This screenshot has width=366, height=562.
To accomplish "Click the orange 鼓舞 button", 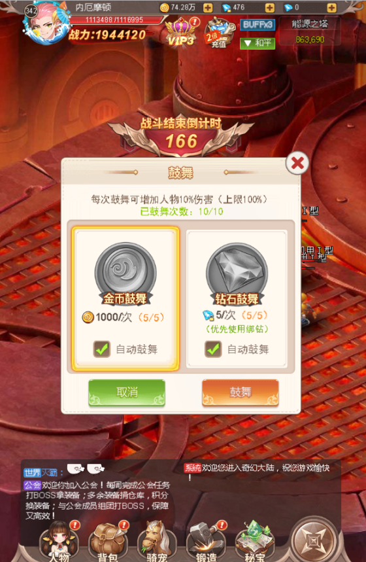I will [241, 393].
